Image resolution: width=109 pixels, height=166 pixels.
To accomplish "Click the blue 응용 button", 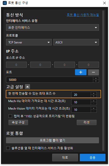I will point(92,158).
